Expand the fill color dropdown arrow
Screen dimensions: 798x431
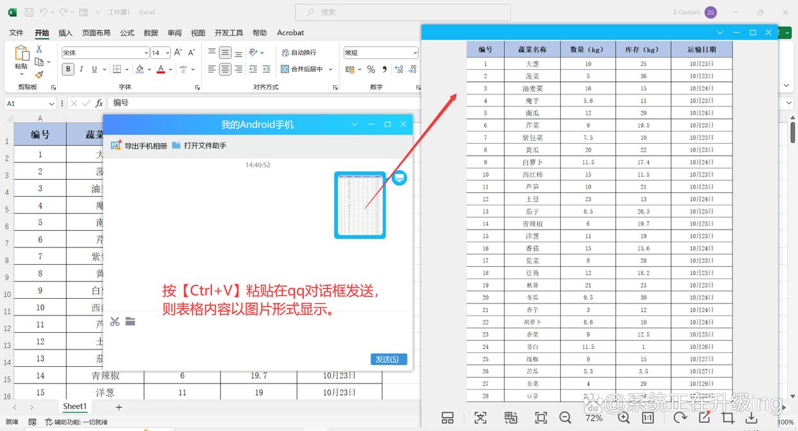pyautogui.click(x=150, y=69)
